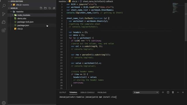The width and height of the screenshot is (187, 105).
Task: Click the '//store header names' comment
Action: [82, 71]
